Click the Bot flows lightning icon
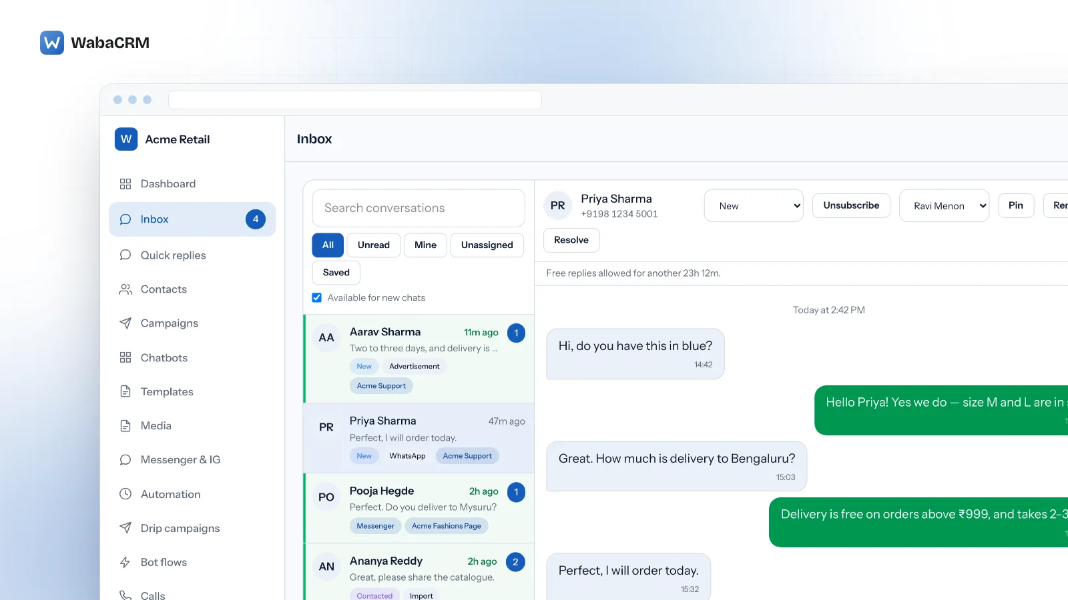The image size is (1068, 600). click(x=125, y=563)
